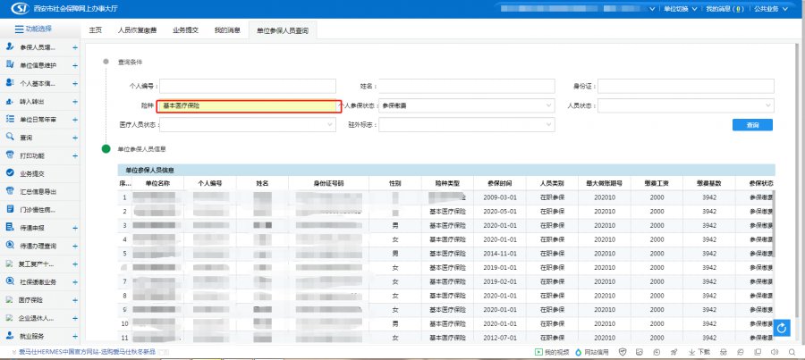
Task: Expand the 参保人员增 sidebar item with plus
Action: tap(75, 46)
